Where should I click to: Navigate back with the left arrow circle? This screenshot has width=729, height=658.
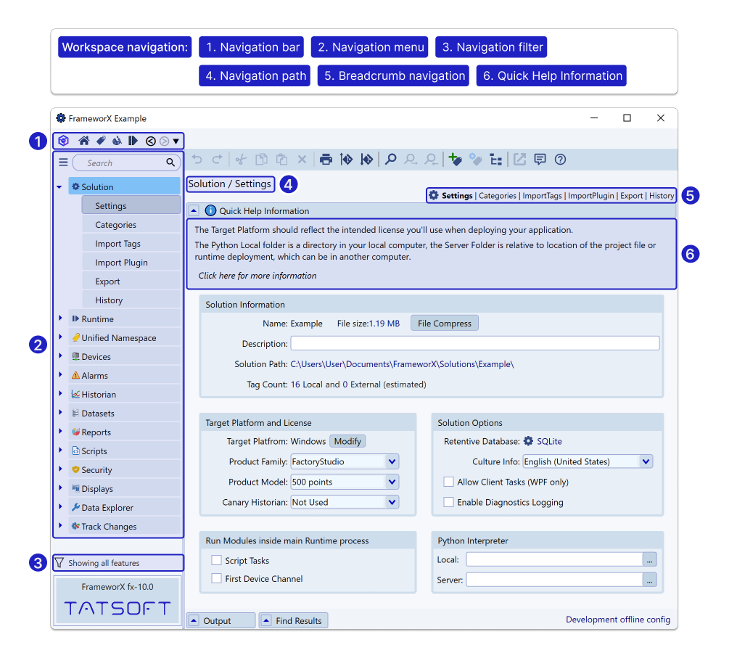point(151,141)
